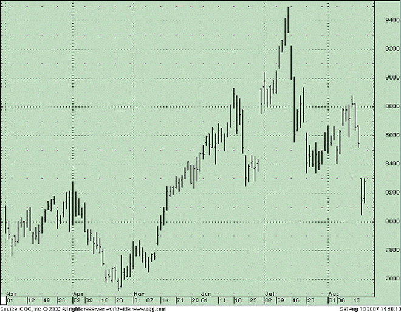Select the Jun month label on date axis
This screenshot has height=312, width=401.
206,293
